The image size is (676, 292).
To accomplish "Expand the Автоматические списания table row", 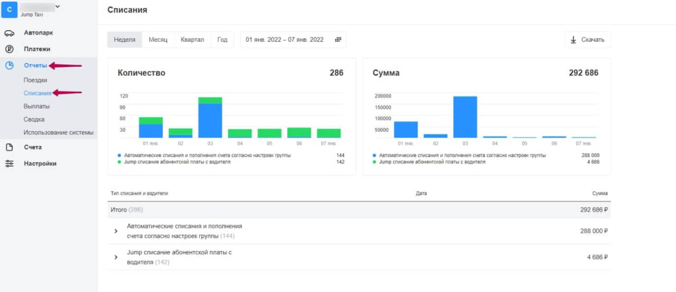I will [116, 231].
